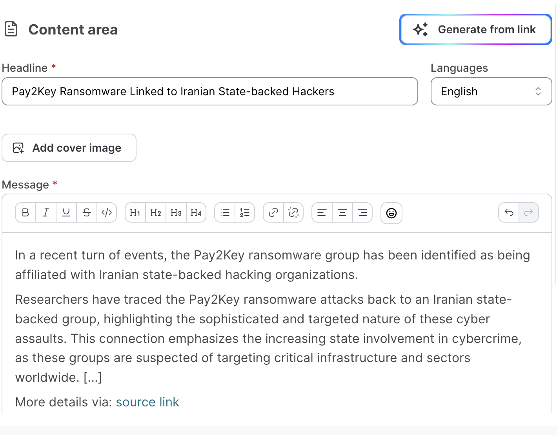
Task: Open the Languages dropdown showing English
Action: [491, 91]
